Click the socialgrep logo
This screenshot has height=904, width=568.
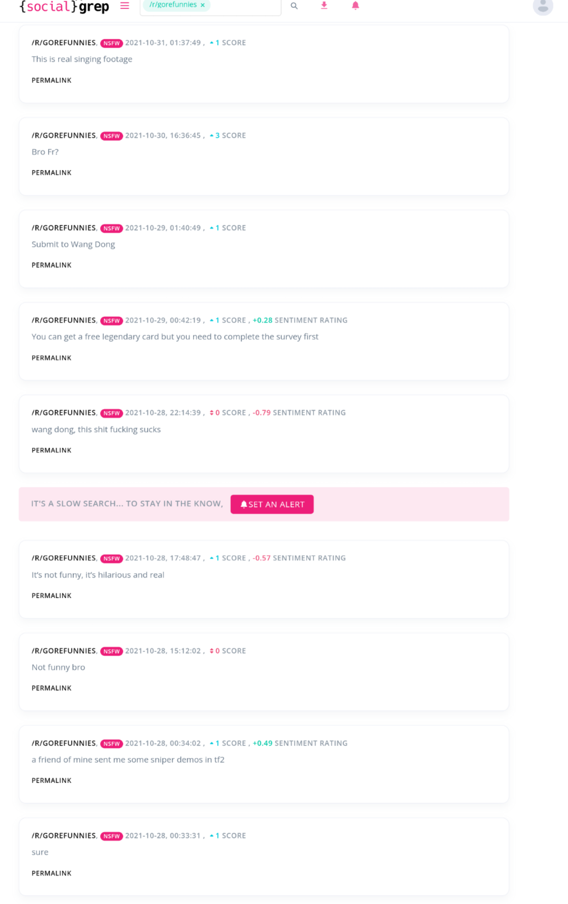click(64, 6)
